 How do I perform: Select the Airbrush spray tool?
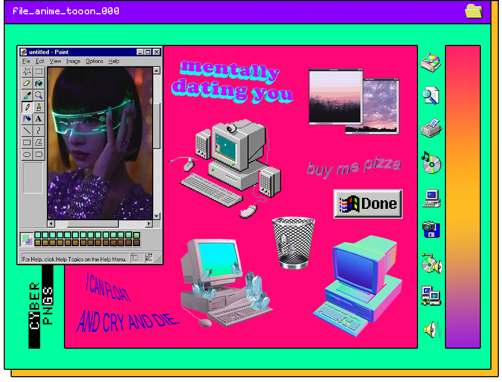coord(27,119)
